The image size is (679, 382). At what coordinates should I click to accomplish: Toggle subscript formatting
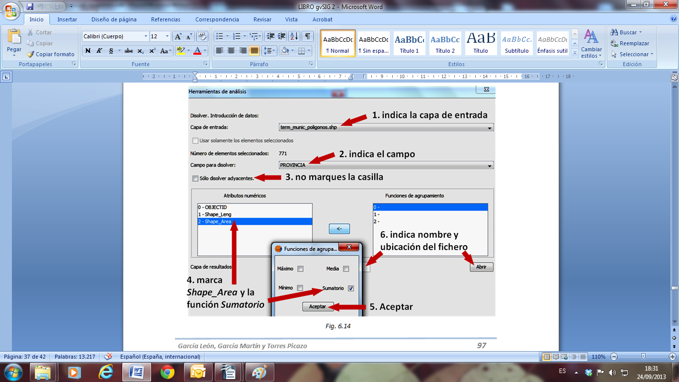click(x=141, y=51)
